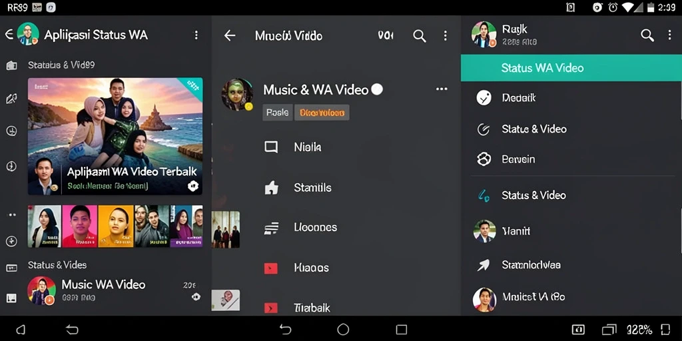The height and width of the screenshot is (341, 682).
Task: Open overflow menu beside Raıjk profile header
Action: point(669,35)
